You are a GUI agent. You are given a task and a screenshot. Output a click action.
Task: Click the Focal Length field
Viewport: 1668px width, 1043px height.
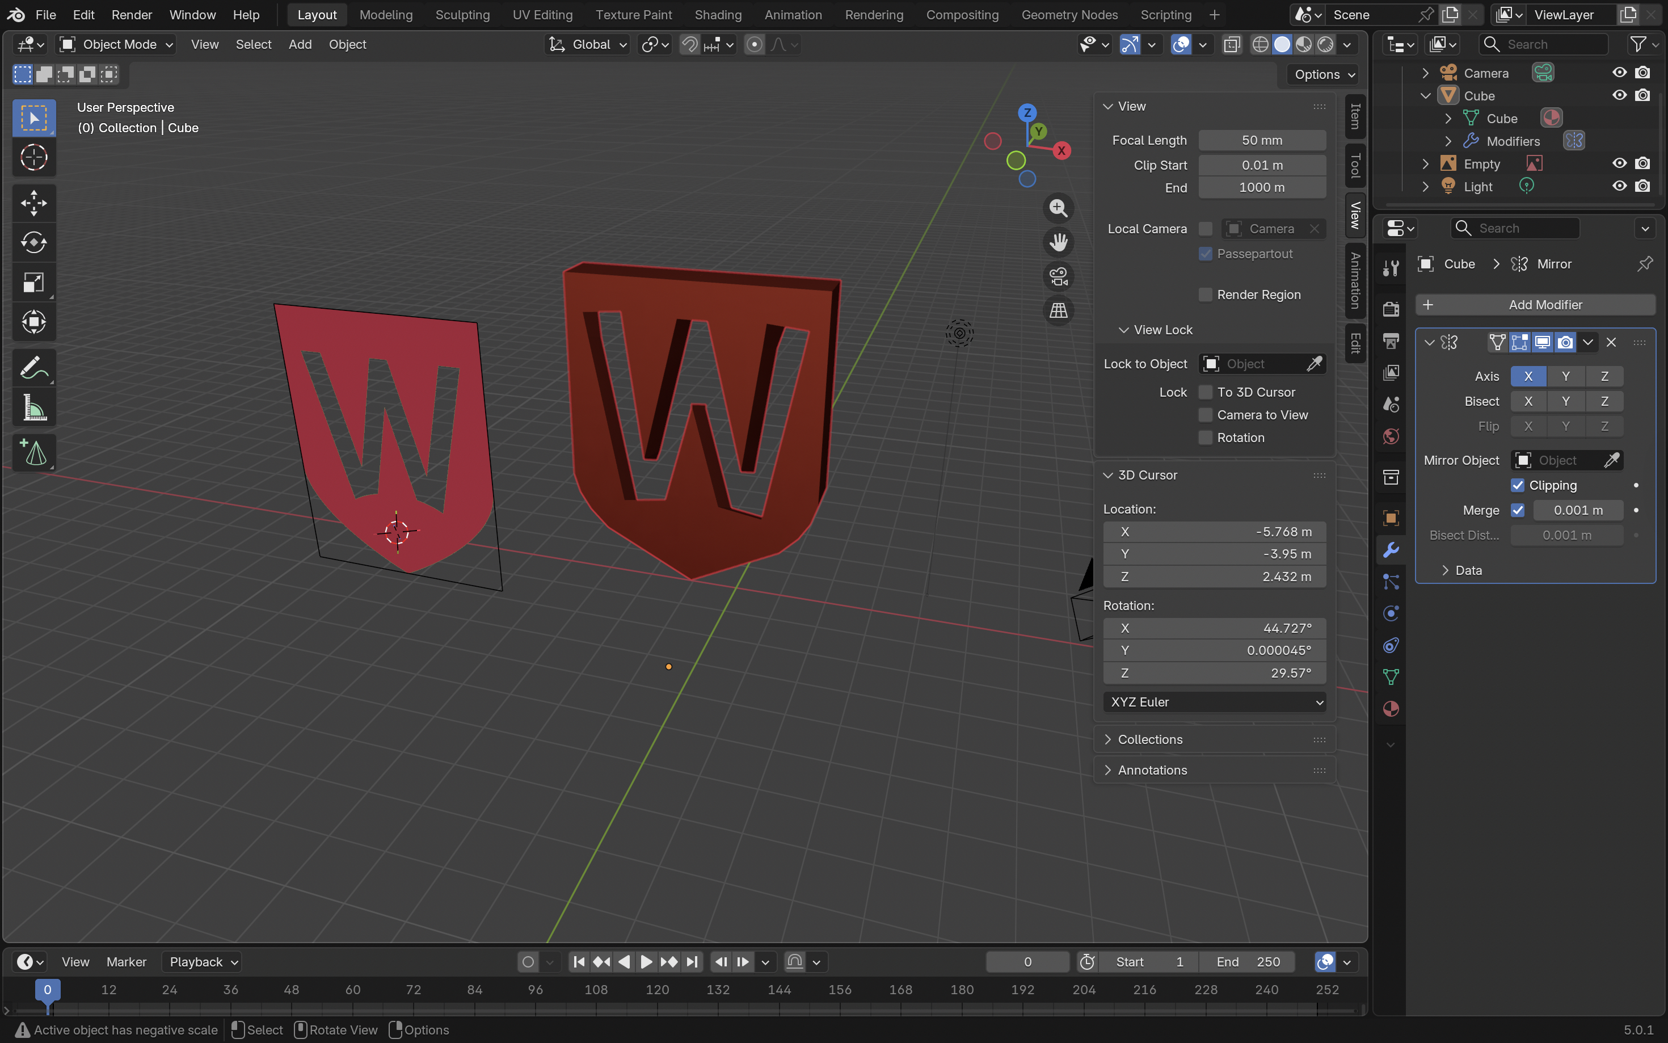(x=1261, y=140)
